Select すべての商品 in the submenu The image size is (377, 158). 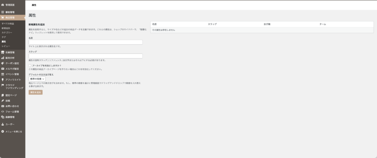click(x=8, y=23)
